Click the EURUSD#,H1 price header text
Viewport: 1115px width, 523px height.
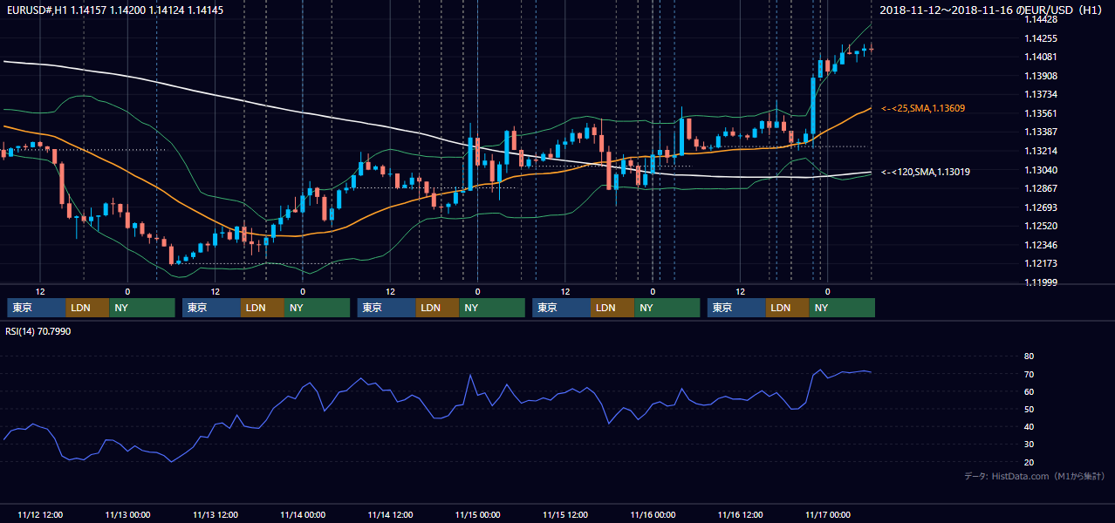tap(113, 10)
